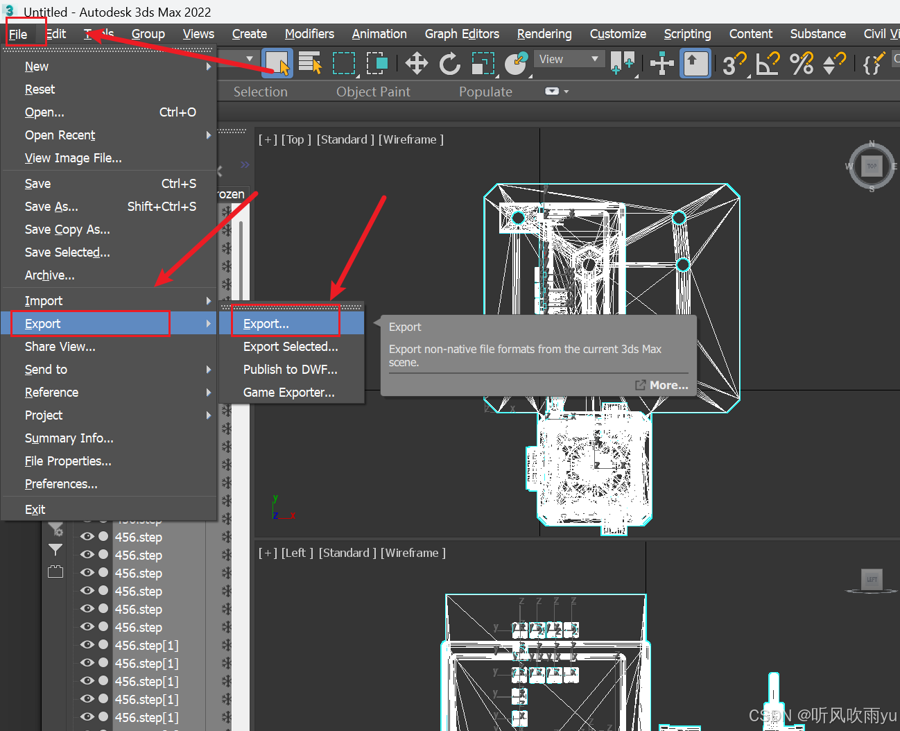900x731 pixels.
Task: Click the Use Pivot Point Center icon
Action: 623,63
